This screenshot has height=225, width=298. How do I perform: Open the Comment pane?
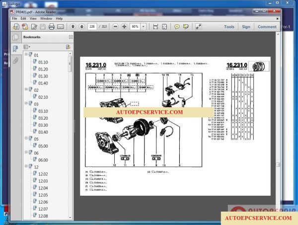pos(267,27)
